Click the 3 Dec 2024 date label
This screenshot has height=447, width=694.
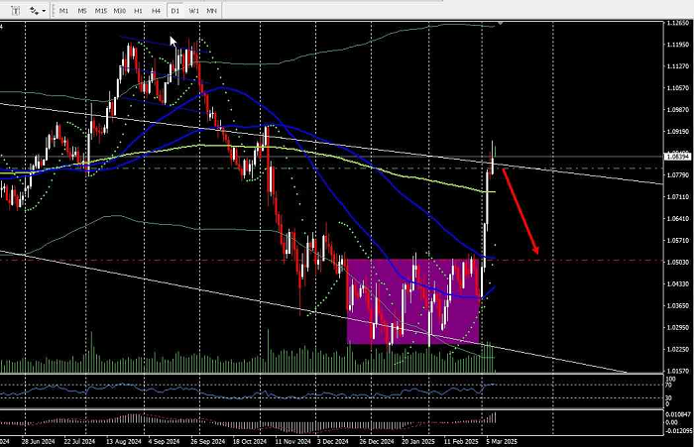point(332,442)
